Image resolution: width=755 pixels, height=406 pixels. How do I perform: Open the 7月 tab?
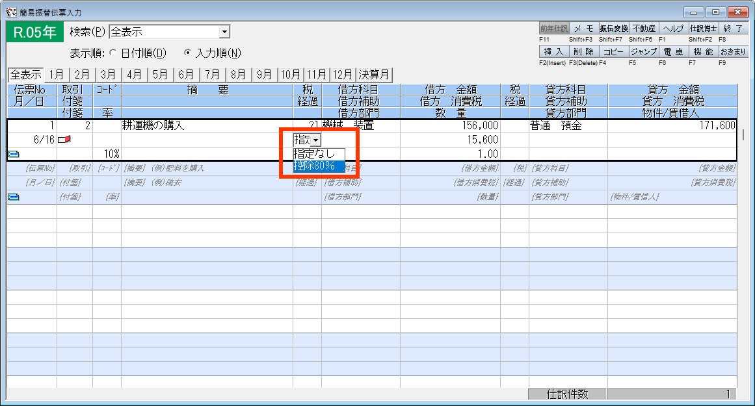coord(212,75)
